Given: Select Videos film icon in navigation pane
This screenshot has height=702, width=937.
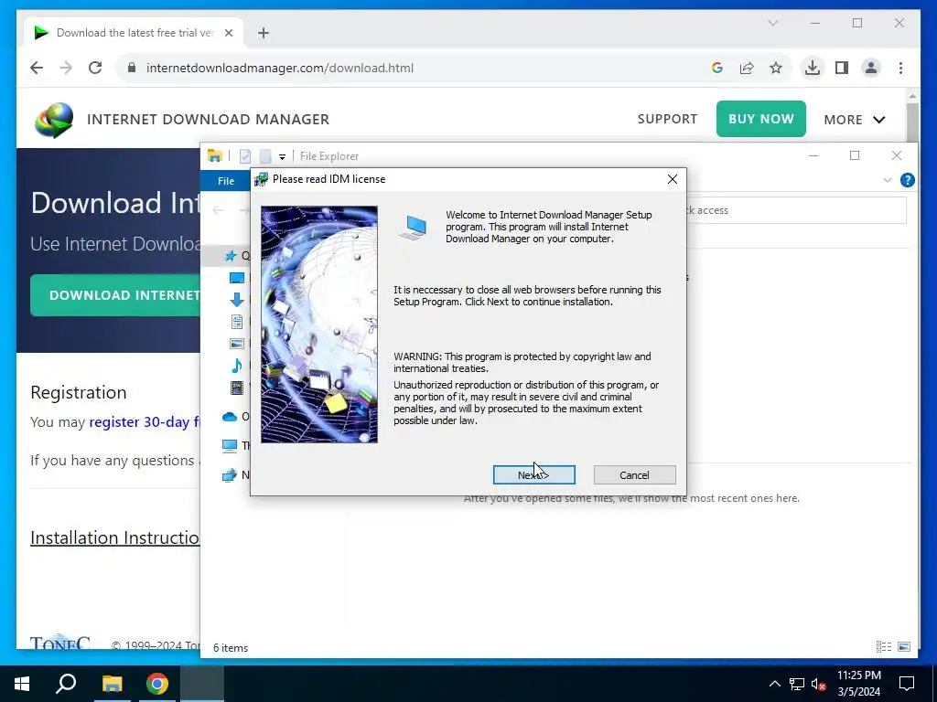Looking at the screenshot, I should pyautogui.click(x=237, y=388).
